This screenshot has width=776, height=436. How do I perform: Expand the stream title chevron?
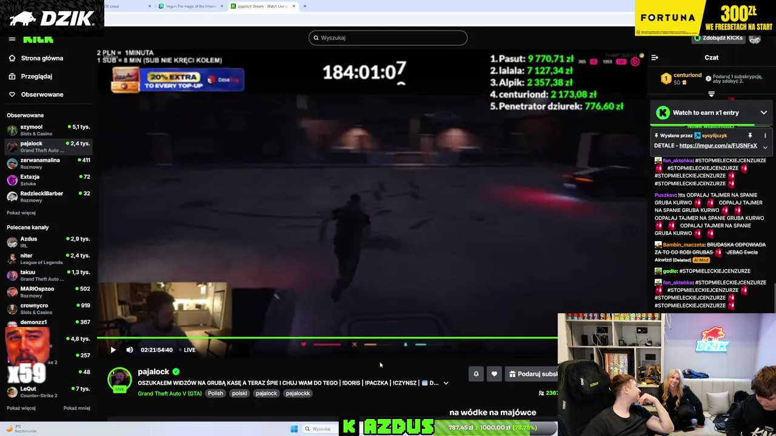pyautogui.click(x=446, y=383)
